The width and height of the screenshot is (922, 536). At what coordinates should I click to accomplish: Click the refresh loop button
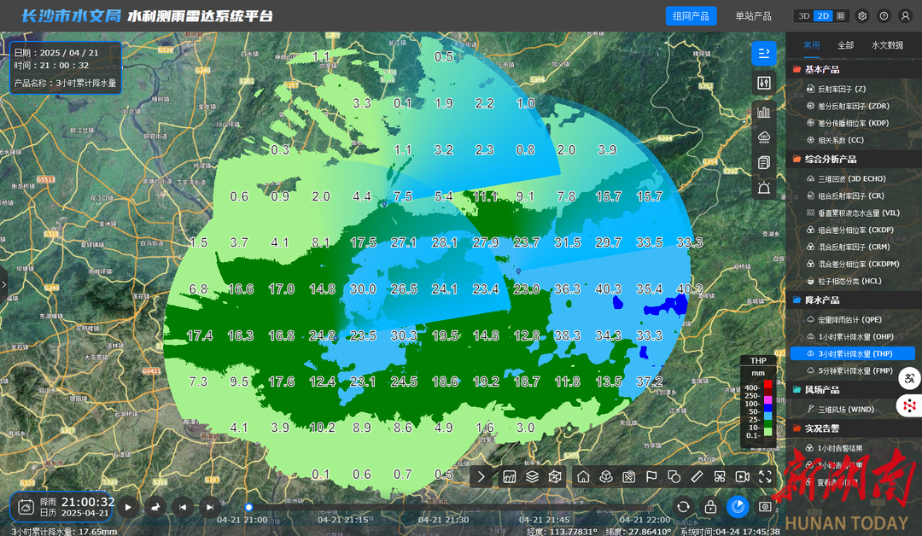[x=683, y=506]
